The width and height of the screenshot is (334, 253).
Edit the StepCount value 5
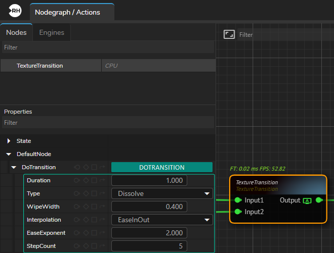(x=149, y=246)
